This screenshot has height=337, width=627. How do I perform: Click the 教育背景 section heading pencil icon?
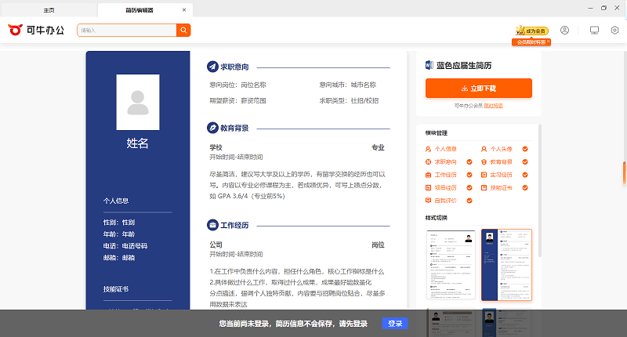[212, 127]
